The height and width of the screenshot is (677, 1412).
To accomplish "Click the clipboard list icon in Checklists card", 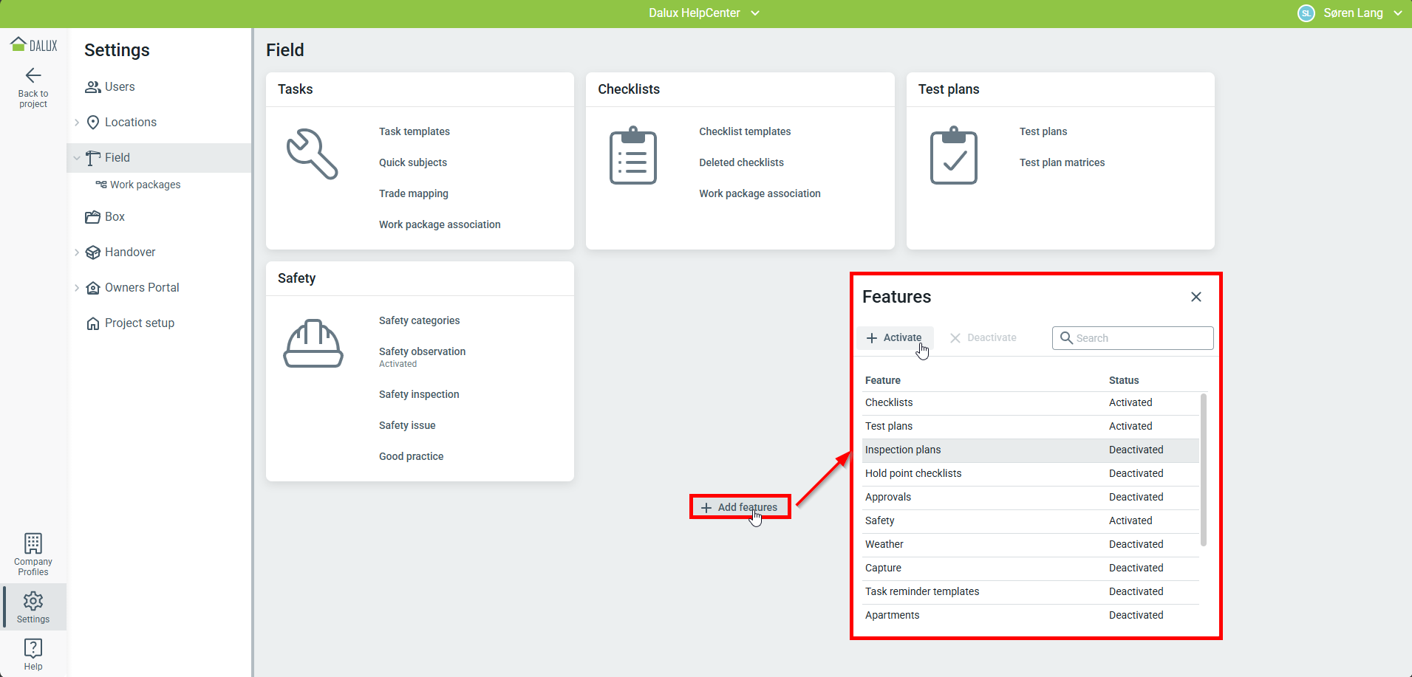I will pyautogui.click(x=632, y=156).
